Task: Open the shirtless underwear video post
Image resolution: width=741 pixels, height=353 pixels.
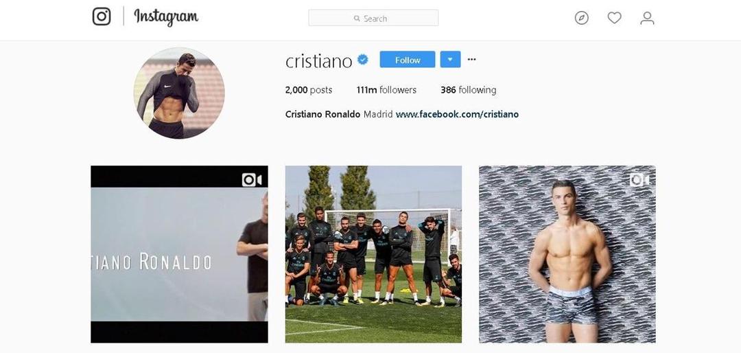Action: (x=567, y=254)
